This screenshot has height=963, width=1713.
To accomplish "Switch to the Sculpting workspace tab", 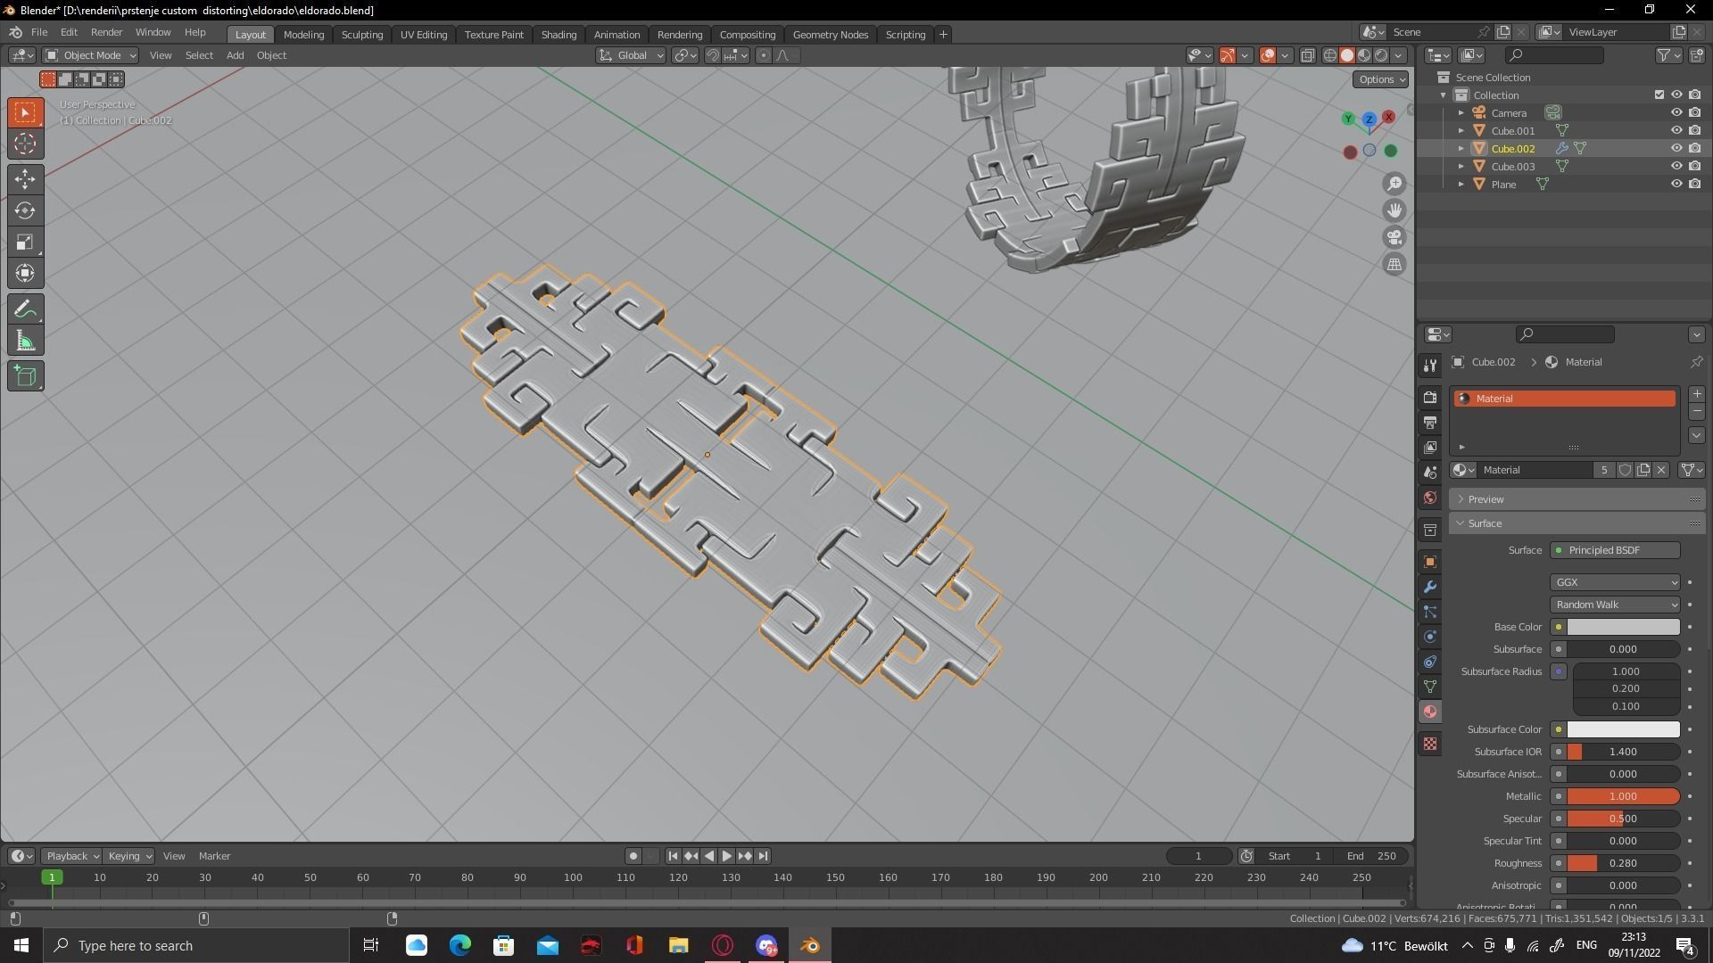I will (x=361, y=35).
